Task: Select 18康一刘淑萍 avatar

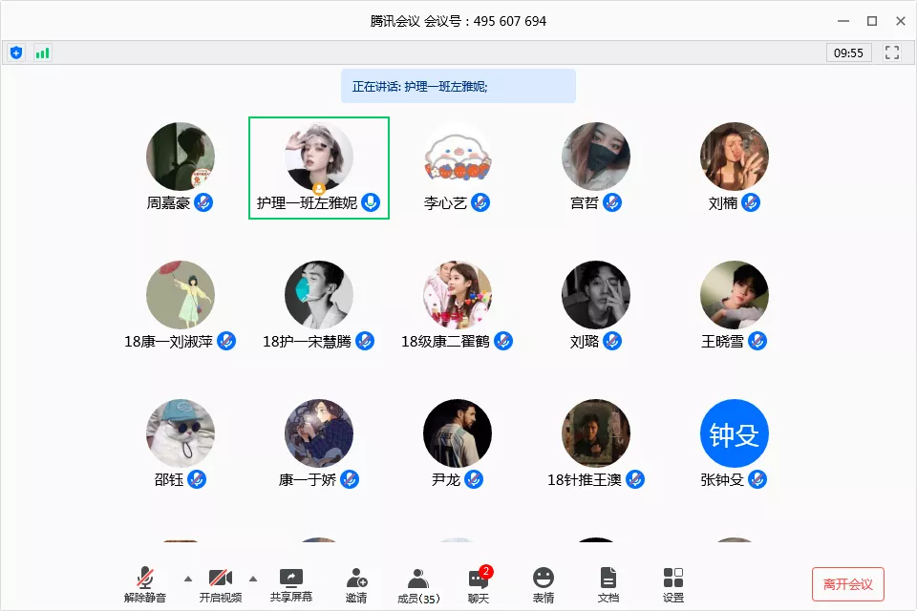Action: (x=181, y=295)
